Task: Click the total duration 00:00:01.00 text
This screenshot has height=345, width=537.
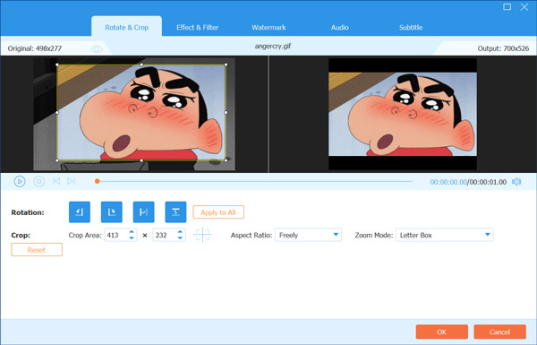Action: 488,182
